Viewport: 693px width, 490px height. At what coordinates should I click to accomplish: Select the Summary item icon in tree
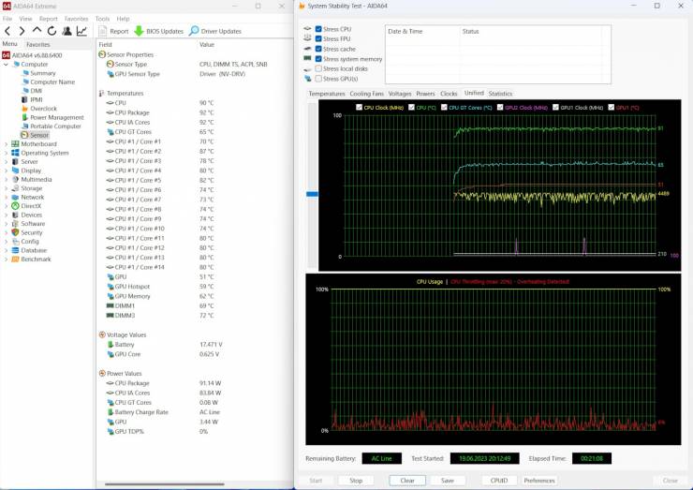tap(25, 73)
